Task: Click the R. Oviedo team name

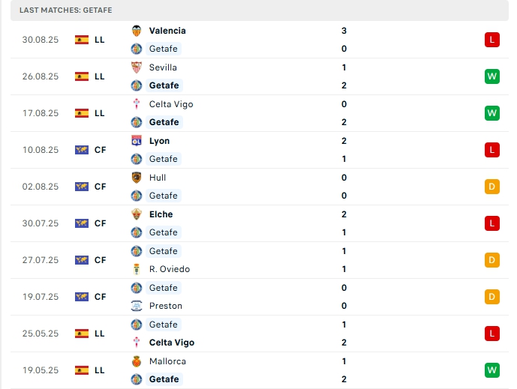Action: [168, 269]
